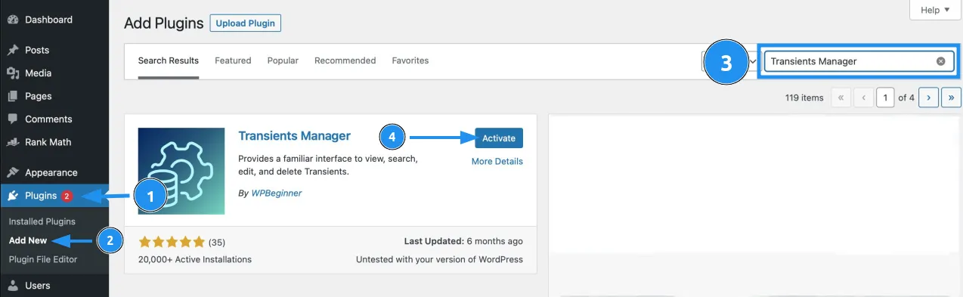Image resolution: width=963 pixels, height=297 pixels.
Task: Click the Appearance paintbrush icon
Action: [13, 172]
